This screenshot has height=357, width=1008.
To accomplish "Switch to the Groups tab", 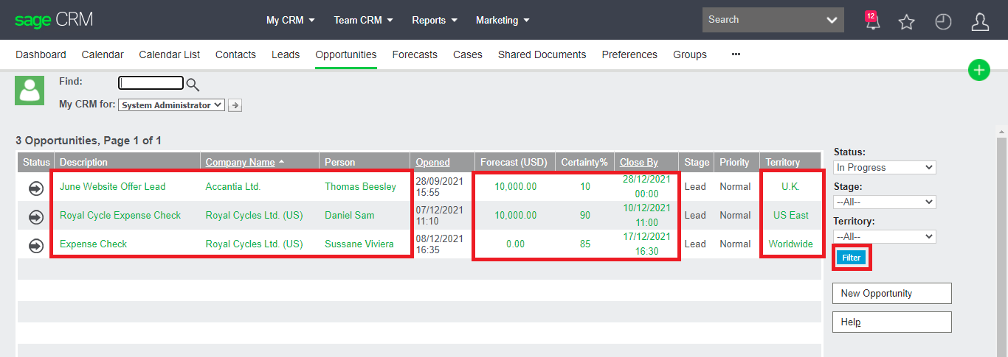I will [690, 54].
